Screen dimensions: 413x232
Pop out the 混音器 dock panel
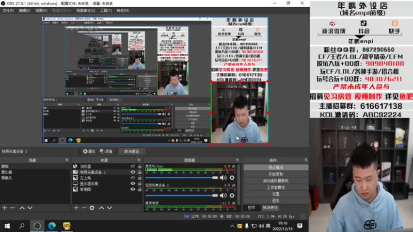tap(237, 160)
